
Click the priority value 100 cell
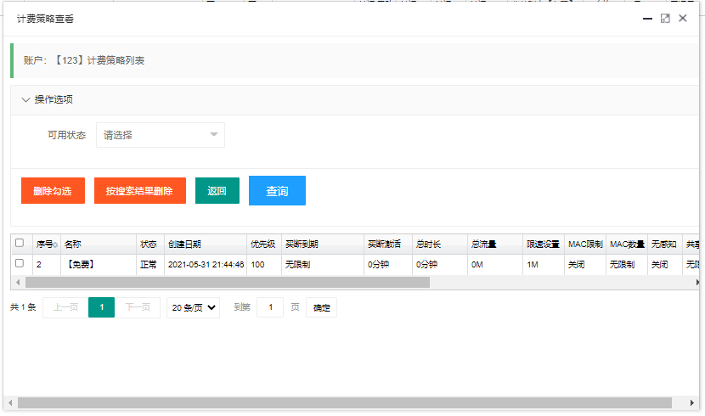coord(264,265)
